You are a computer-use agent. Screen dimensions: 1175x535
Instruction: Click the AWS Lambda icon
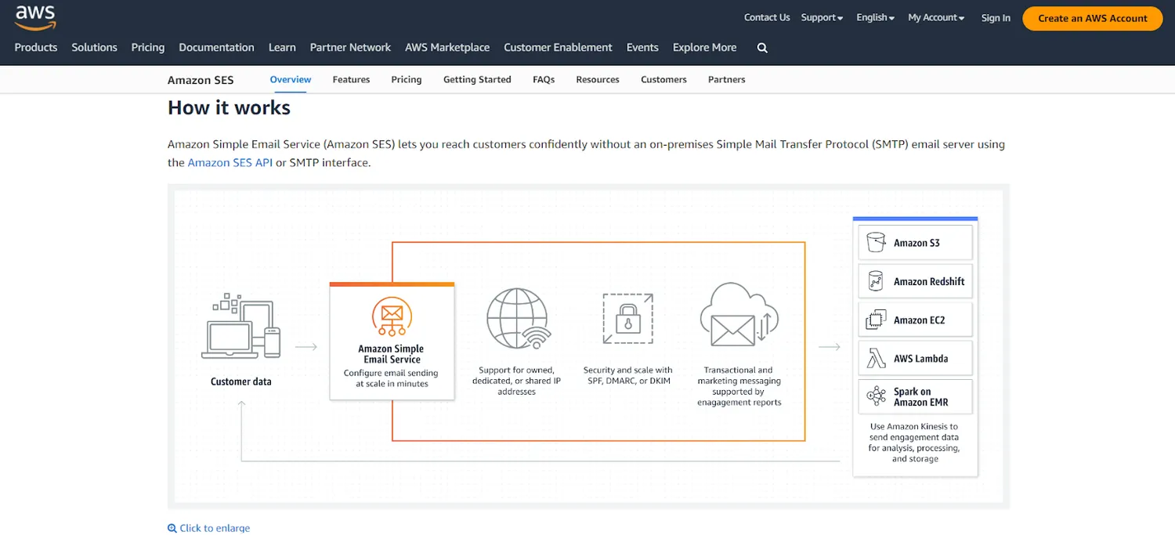(x=876, y=358)
